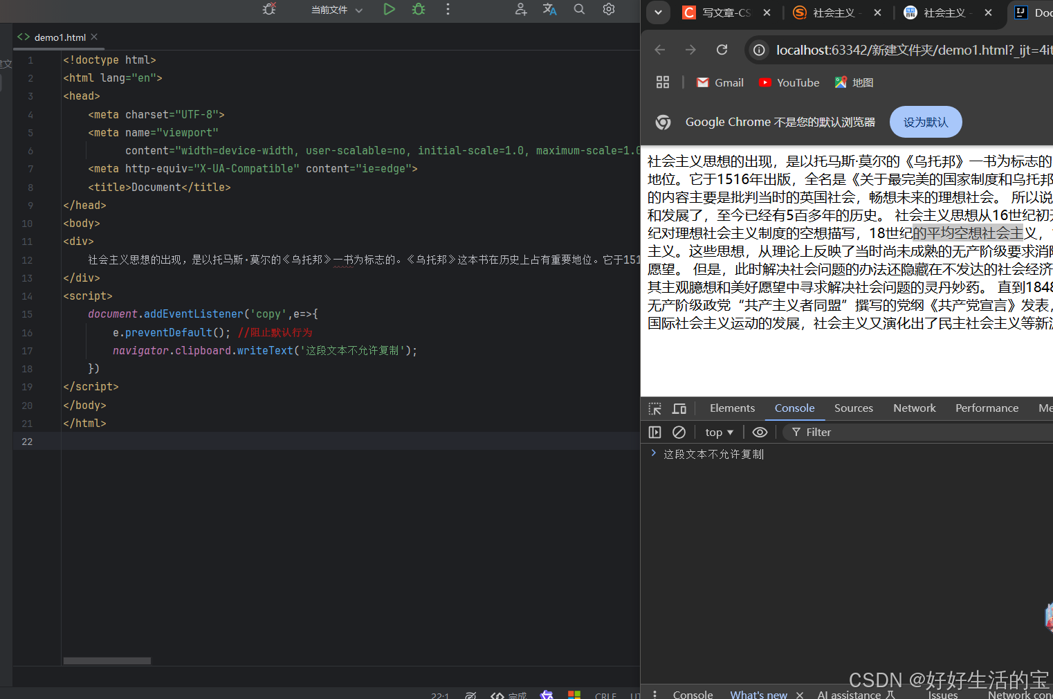Click the horizontal scrollbar in code editor
This screenshot has width=1053, height=699.
click(107, 661)
